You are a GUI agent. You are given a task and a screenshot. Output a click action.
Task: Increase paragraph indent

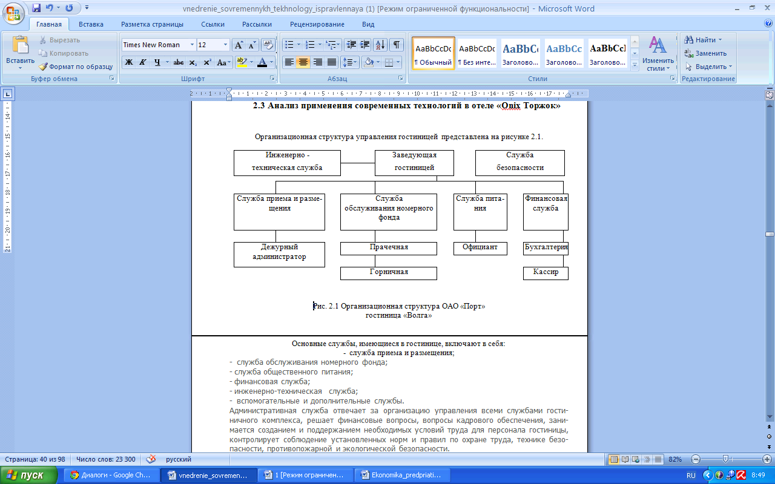(364, 45)
